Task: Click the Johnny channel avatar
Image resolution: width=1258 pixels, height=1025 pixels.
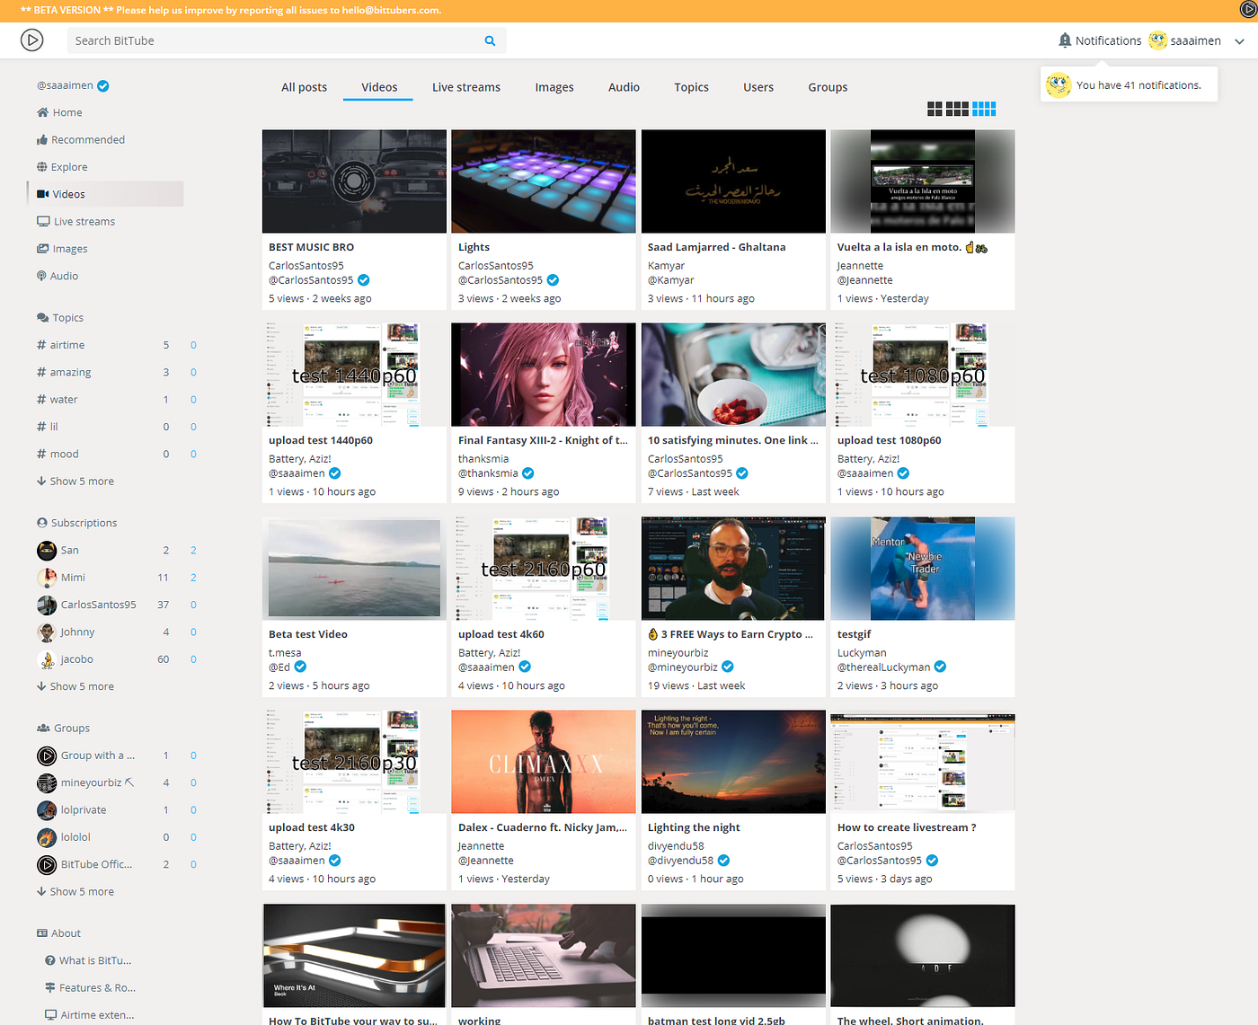Action: click(x=47, y=632)
